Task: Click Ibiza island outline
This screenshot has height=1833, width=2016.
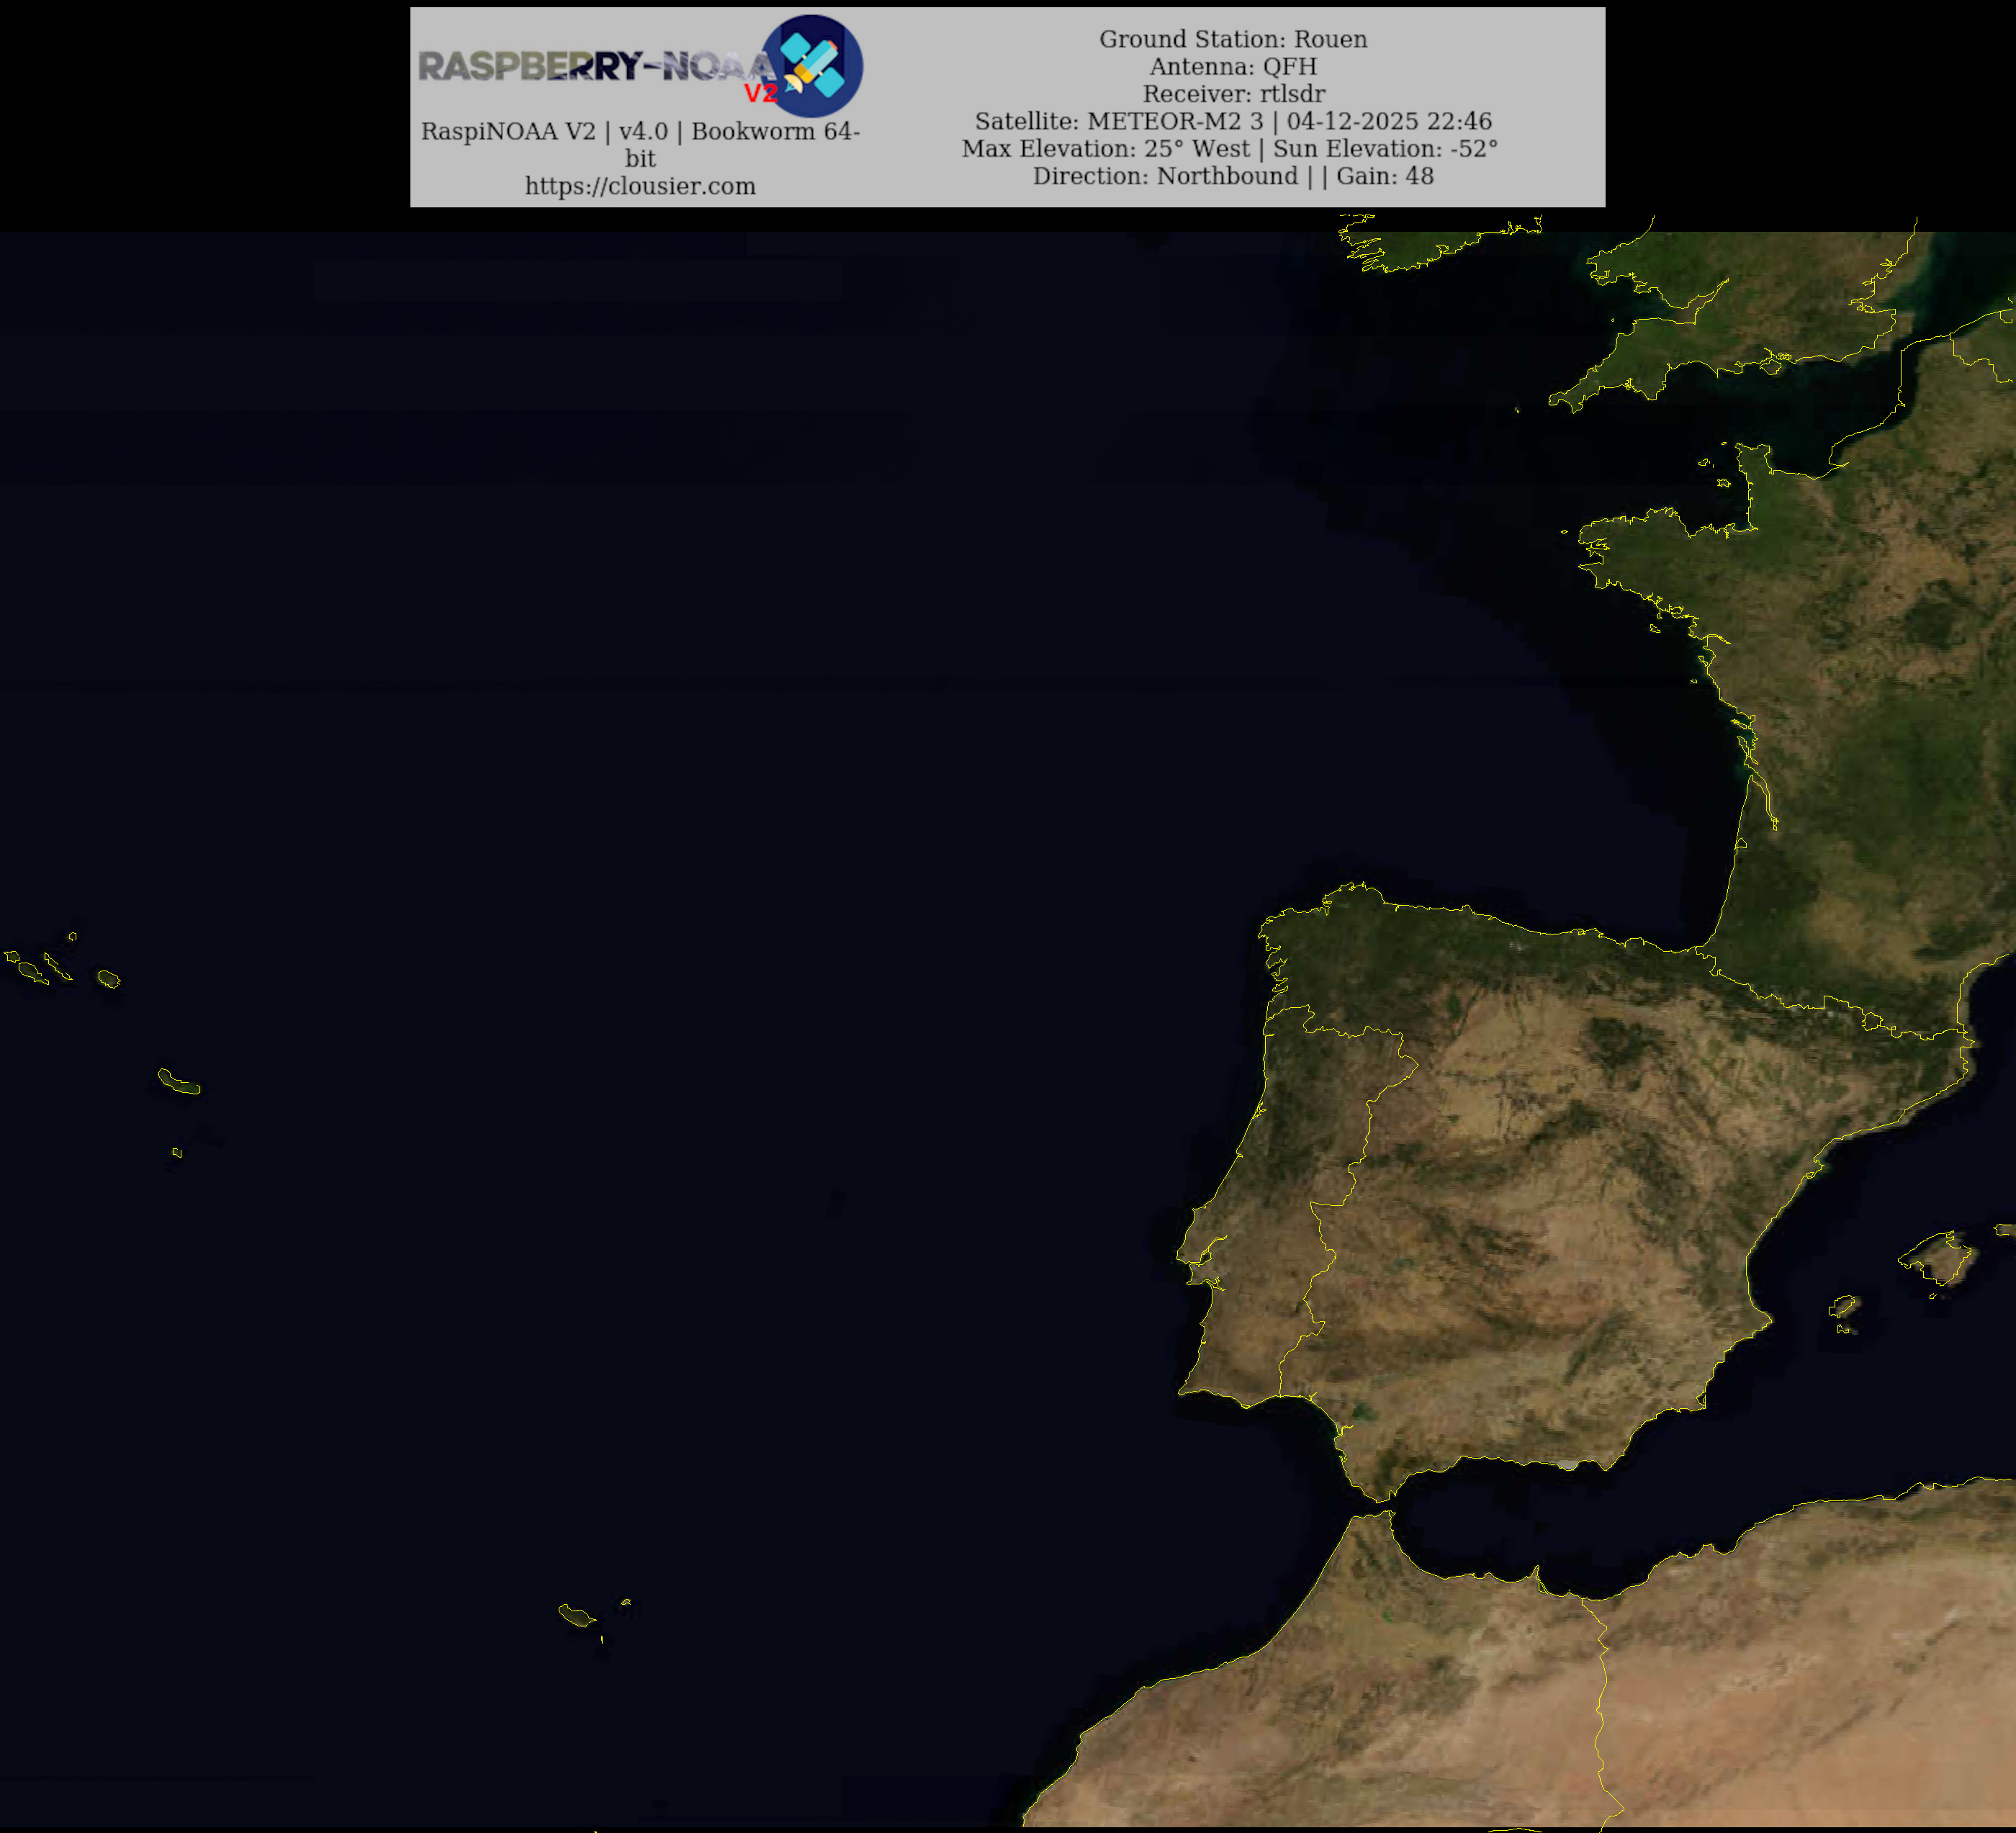Action: [1844, 1307]
